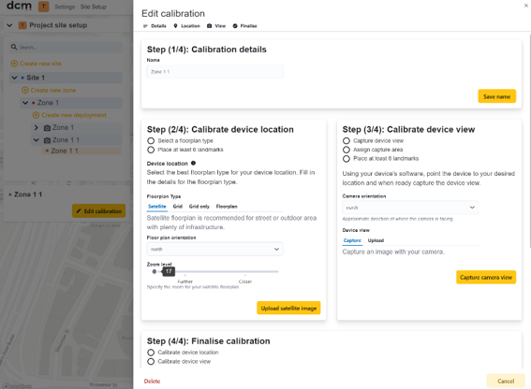Select the 'Capture device view' radio button
Viewport: 531px width, 389px height.
pyautogui.click(x=347, y=140)
